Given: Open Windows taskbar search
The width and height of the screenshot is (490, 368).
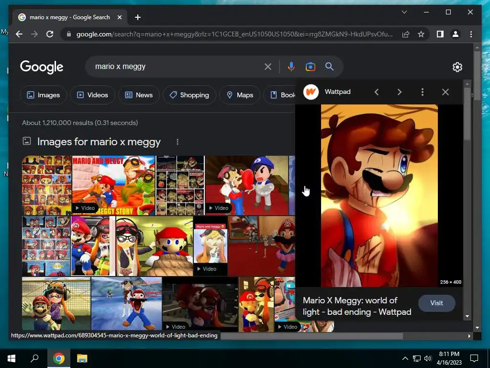Looking at the screenshot, I should [34, 358].
